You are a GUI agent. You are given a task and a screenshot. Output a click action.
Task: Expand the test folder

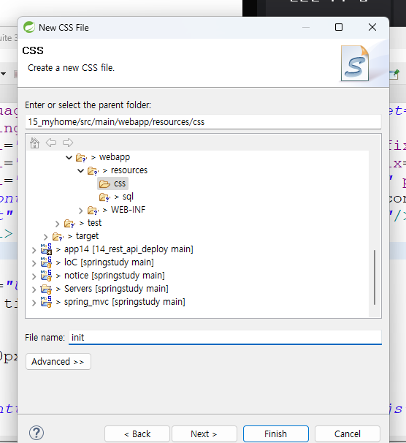57,224
